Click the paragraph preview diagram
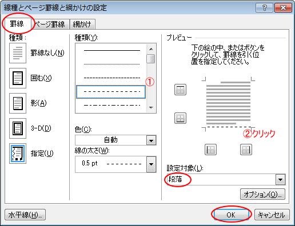Screen dimensions: 295x226 (x=228, y=104)
